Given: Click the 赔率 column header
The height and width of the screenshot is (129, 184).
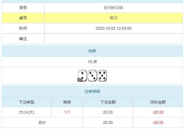Looking at the screenshot, I should tap(67, 102).
